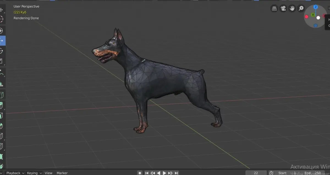Click the '(22) Куб' object label
Screen dimensions: 330x175
pyautogui.click(x=20, y=12)
